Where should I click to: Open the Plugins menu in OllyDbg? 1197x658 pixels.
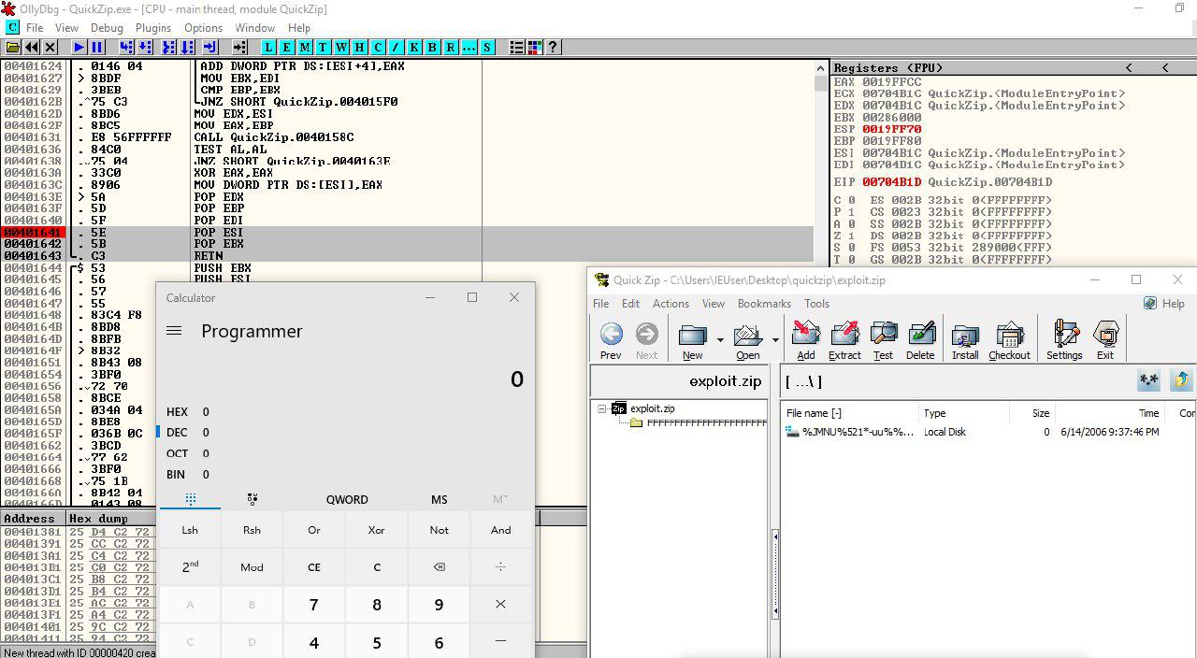pyautogui.click(x=153, y=28)
